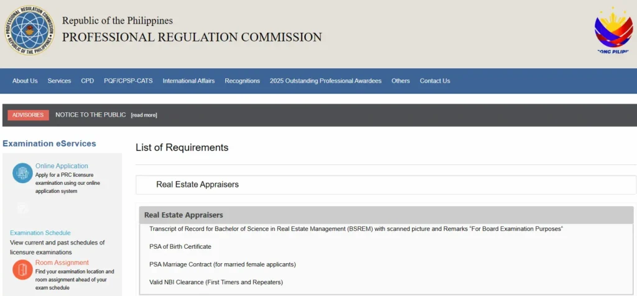637x296 pixels.
Task: Click the NOTICE TO THE PUBLIC text
Action: pos(91,115)
